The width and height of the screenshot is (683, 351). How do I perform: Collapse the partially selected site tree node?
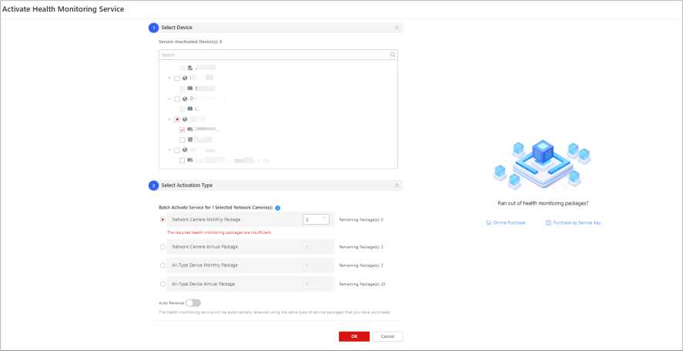pyautogui.click(x=169, y=119)
